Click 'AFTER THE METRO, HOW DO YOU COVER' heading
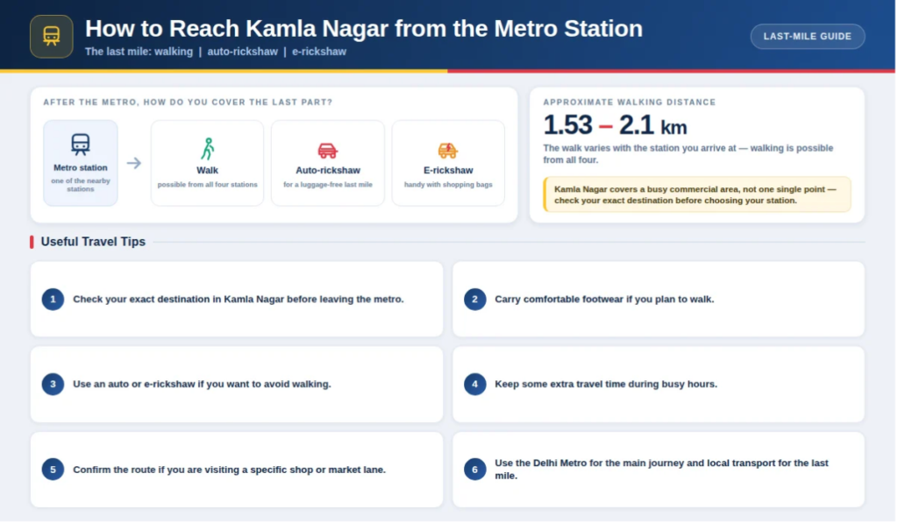The height and width of the screenshot is (523, 898). 188,102
